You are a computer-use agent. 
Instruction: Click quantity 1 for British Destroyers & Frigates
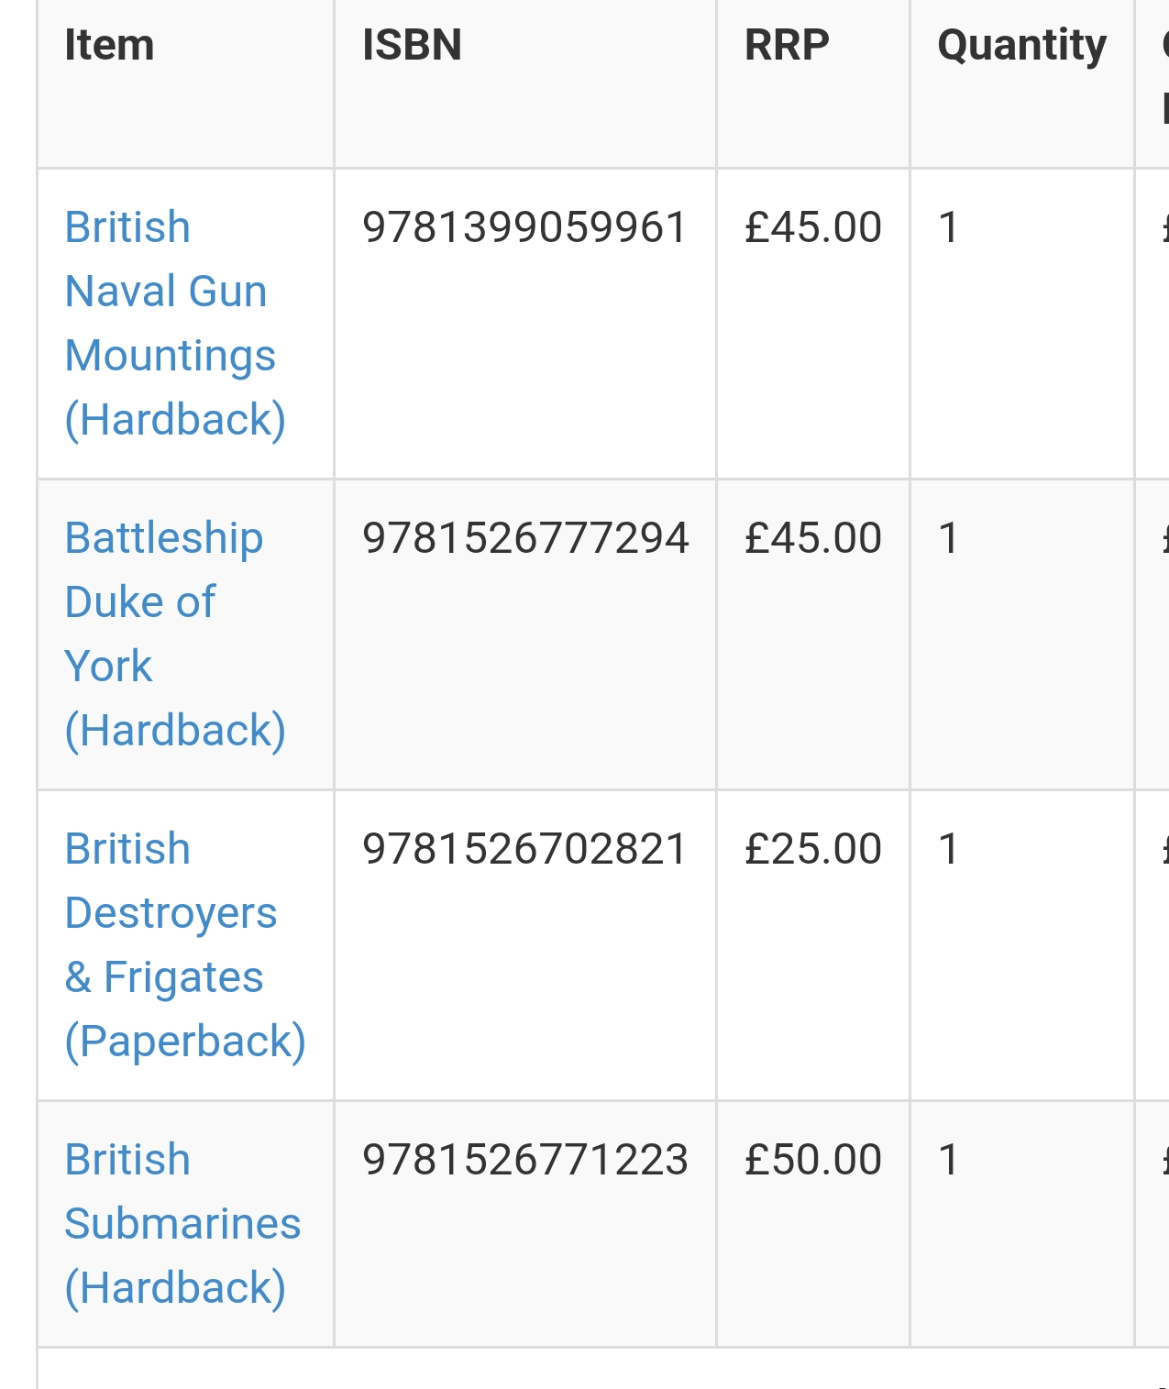pos(949,849)
